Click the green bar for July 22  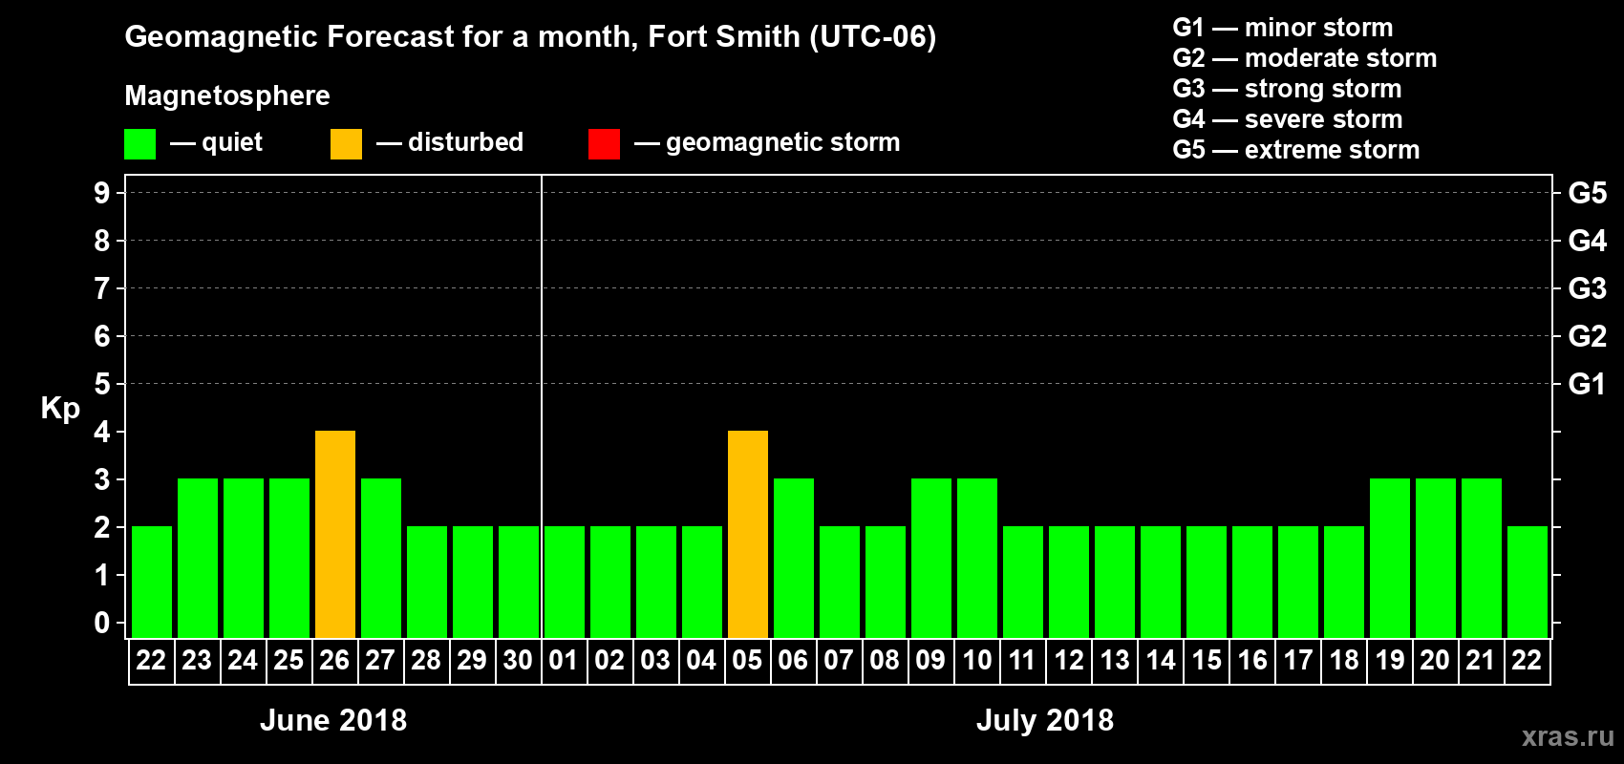coord(1528,583)
